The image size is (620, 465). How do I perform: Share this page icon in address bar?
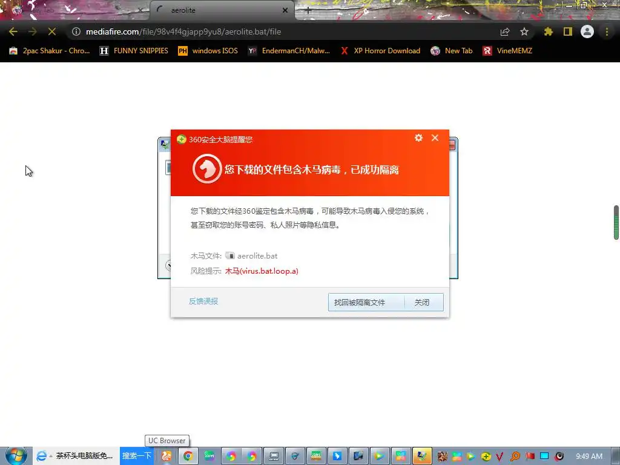coord(505,31)
